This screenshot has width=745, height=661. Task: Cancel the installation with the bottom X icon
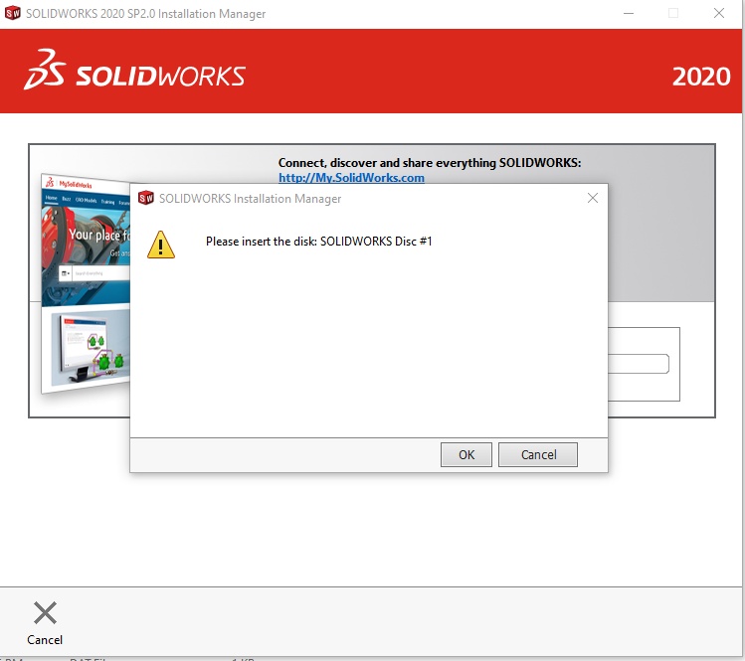click(45, 612)
